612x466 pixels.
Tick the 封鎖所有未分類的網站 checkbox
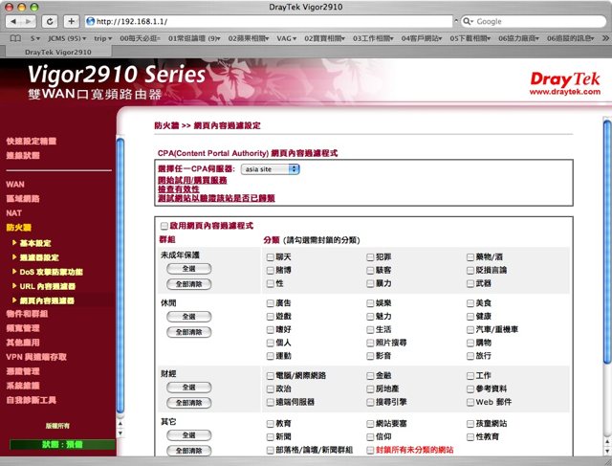tap(370, 450)
